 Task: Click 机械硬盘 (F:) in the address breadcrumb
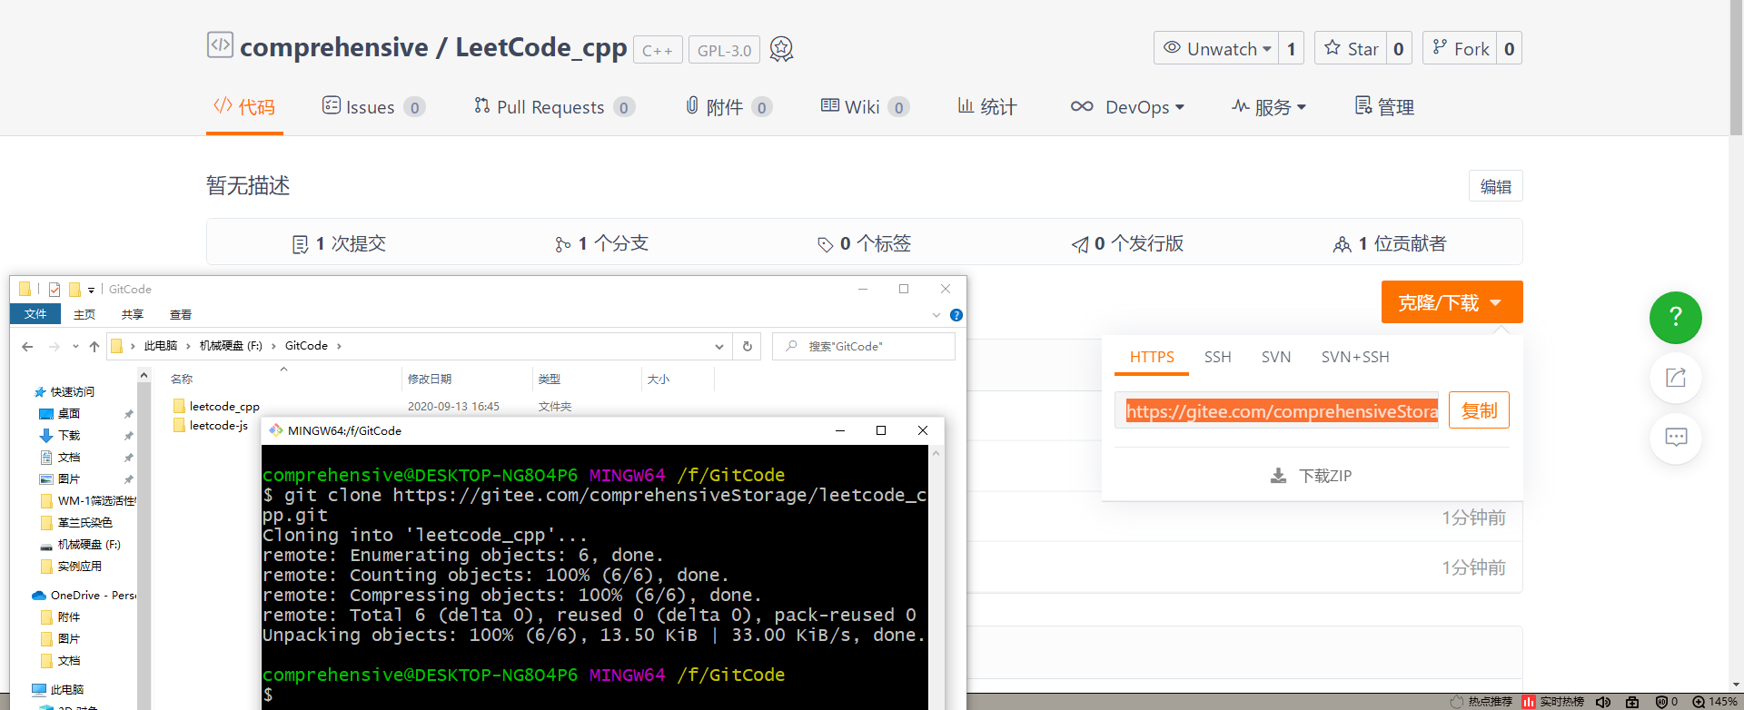pos(231,346)
